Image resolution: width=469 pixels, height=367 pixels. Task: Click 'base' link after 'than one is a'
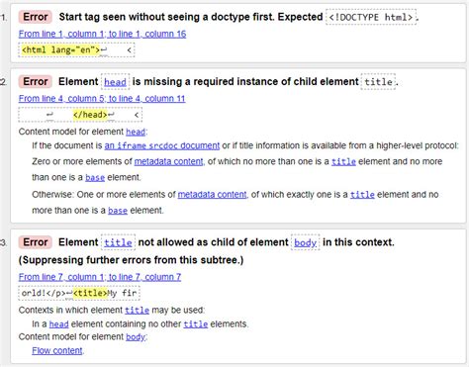(x=95, y=177)
